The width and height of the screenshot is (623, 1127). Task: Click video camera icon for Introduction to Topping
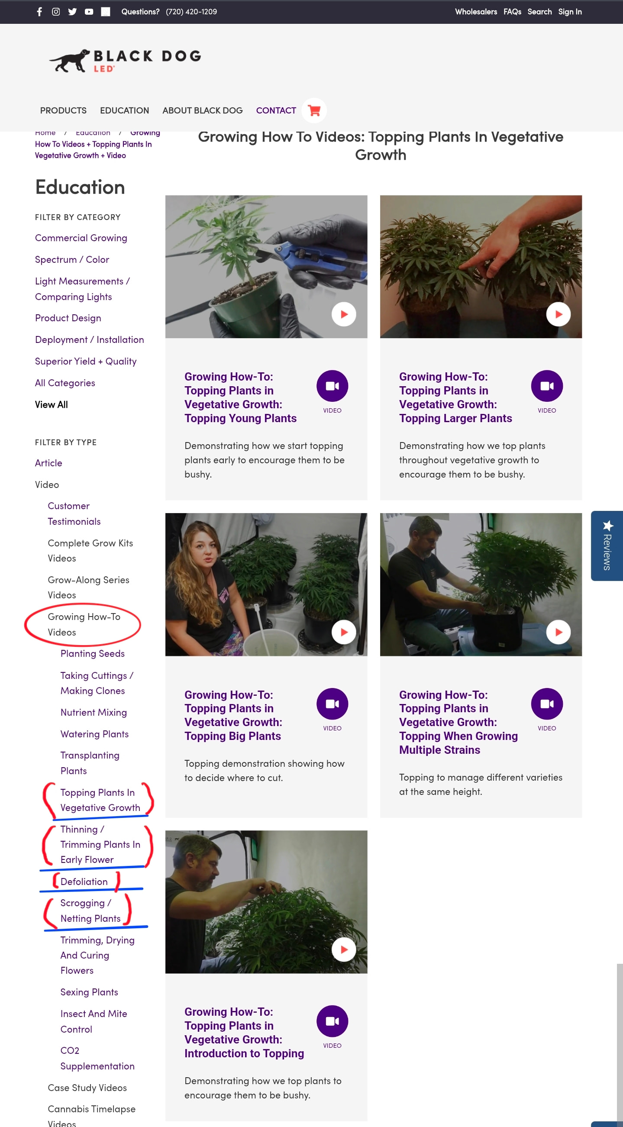pyautogui.click(x=332, y=1020)
